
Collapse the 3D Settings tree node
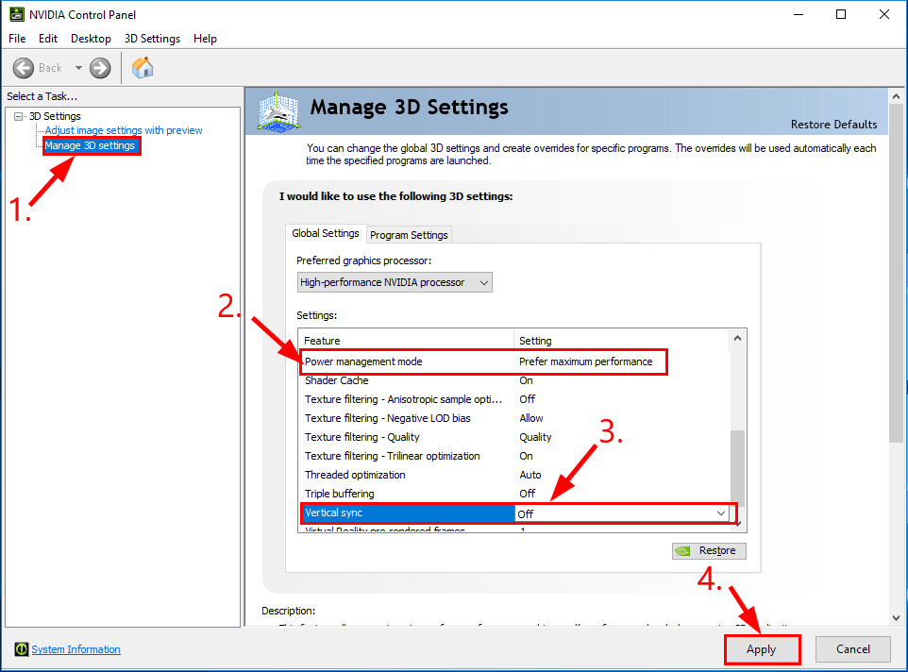[x=18, y=116]
